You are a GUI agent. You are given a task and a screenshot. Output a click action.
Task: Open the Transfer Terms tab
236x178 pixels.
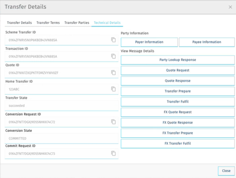[x=48, y=23]
